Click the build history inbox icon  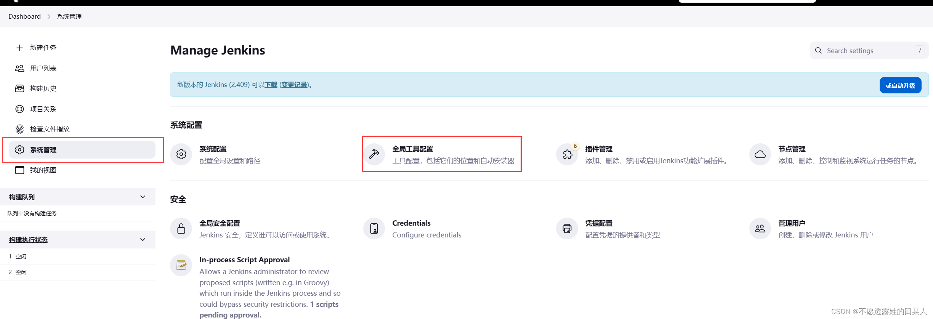pos(19,88)
